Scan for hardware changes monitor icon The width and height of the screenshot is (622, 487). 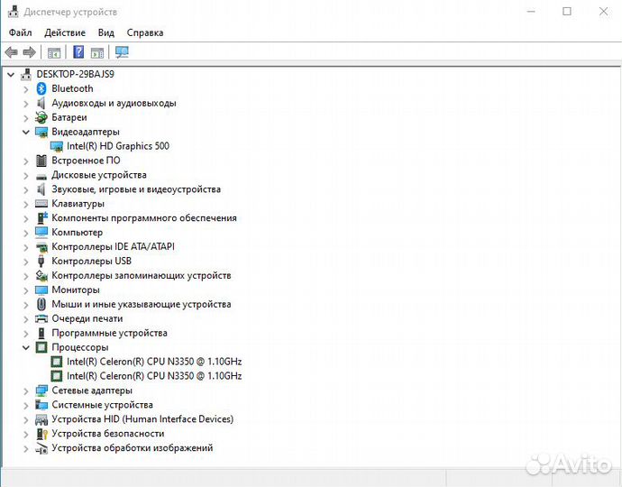[123, 52]
